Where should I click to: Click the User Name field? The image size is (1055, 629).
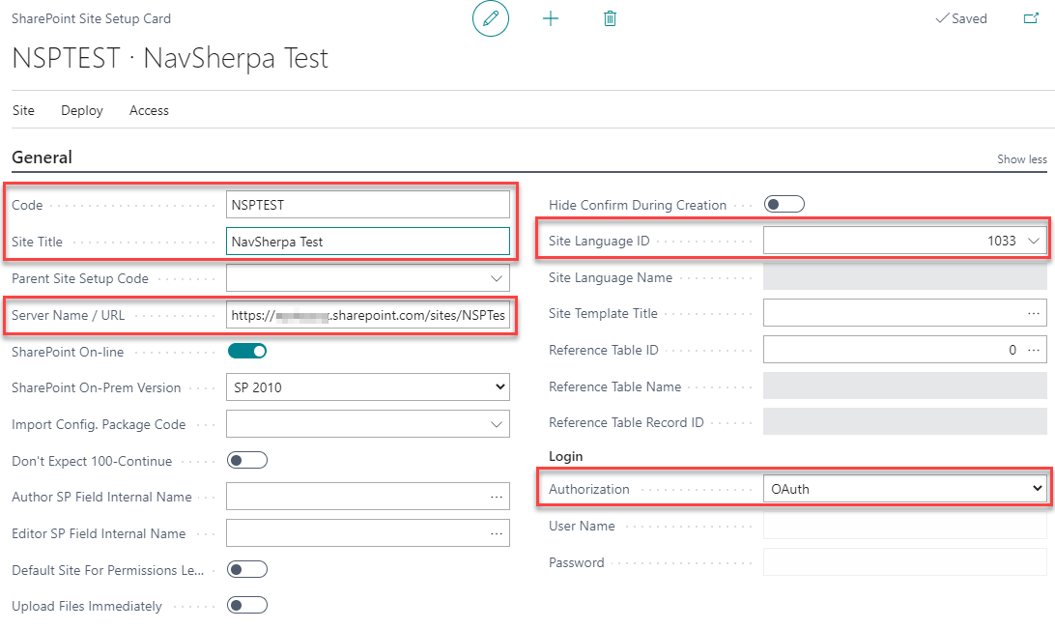[905, 526]
